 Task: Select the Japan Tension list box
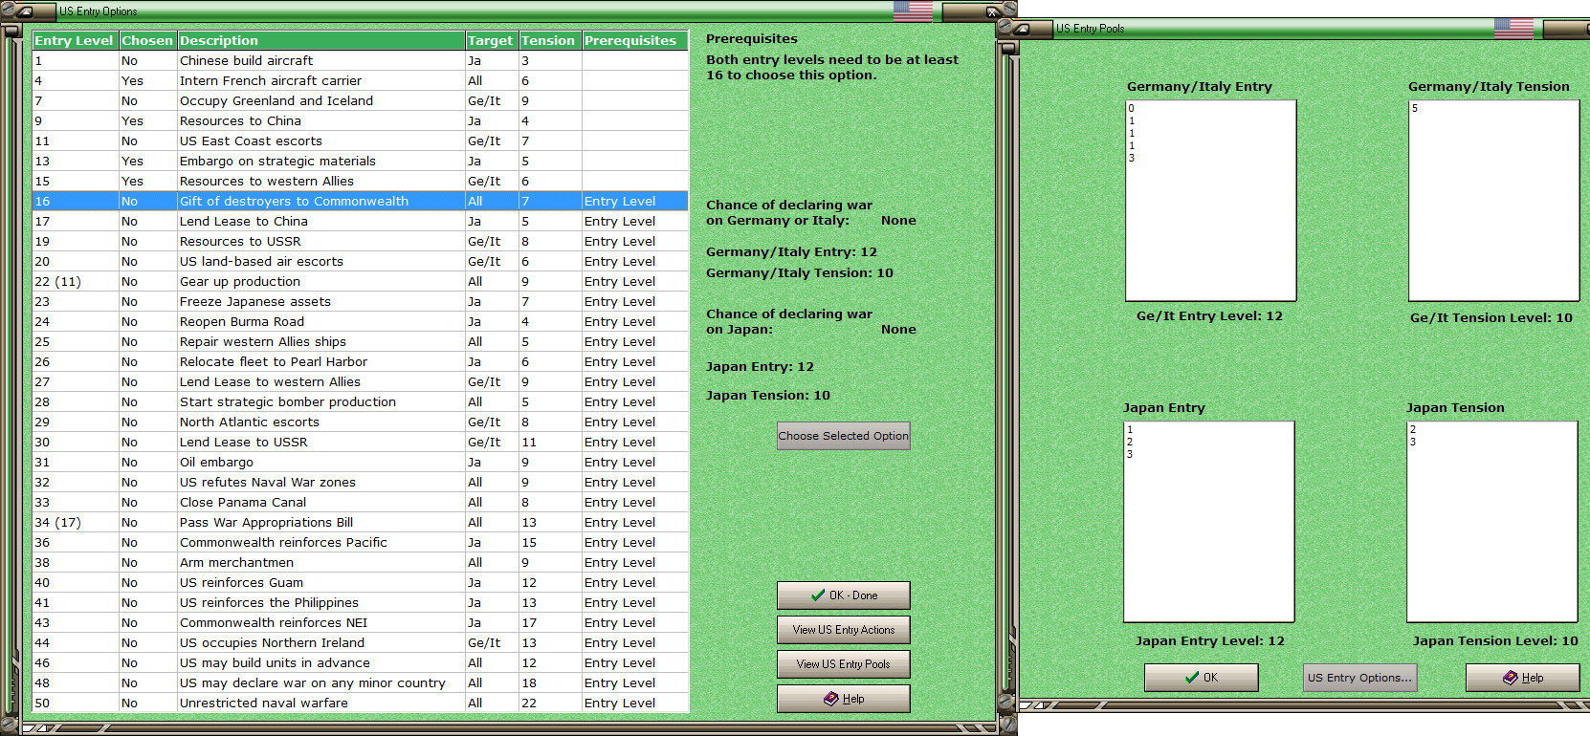click(1491, 522)
